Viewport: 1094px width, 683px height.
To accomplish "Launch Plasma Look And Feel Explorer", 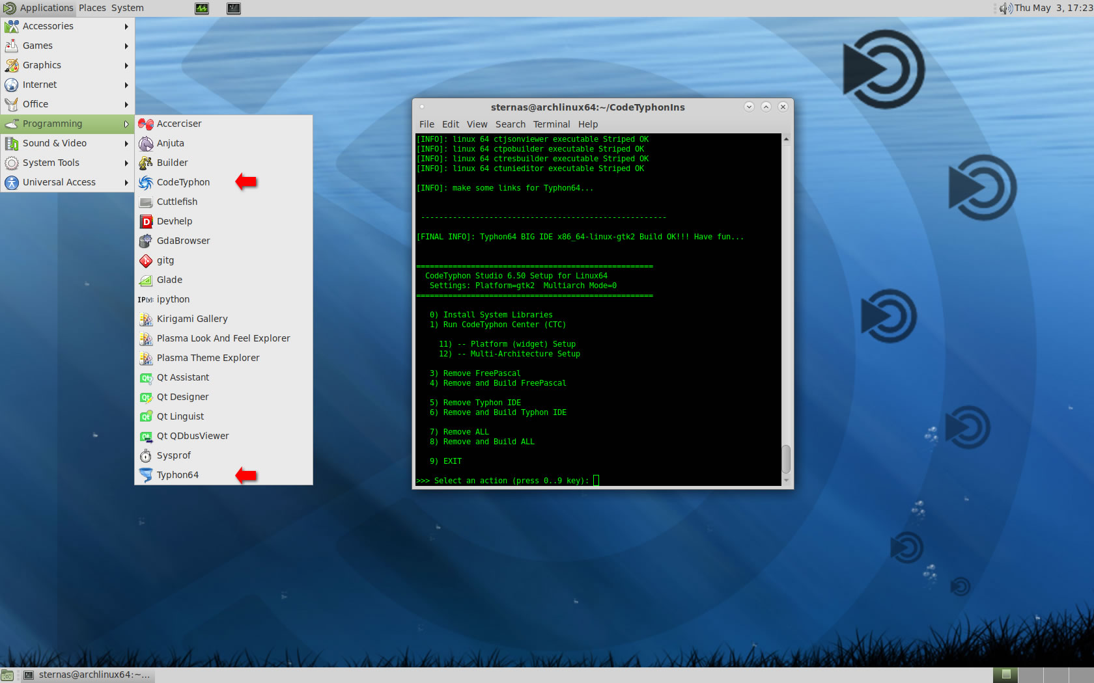I will pos(223,338).
